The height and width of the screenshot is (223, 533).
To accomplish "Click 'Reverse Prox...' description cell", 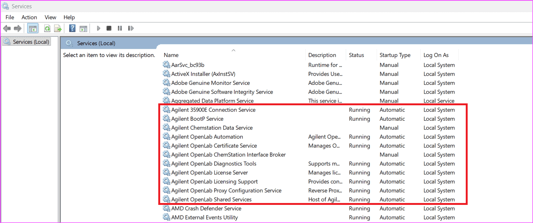I will tap(325, 191).
